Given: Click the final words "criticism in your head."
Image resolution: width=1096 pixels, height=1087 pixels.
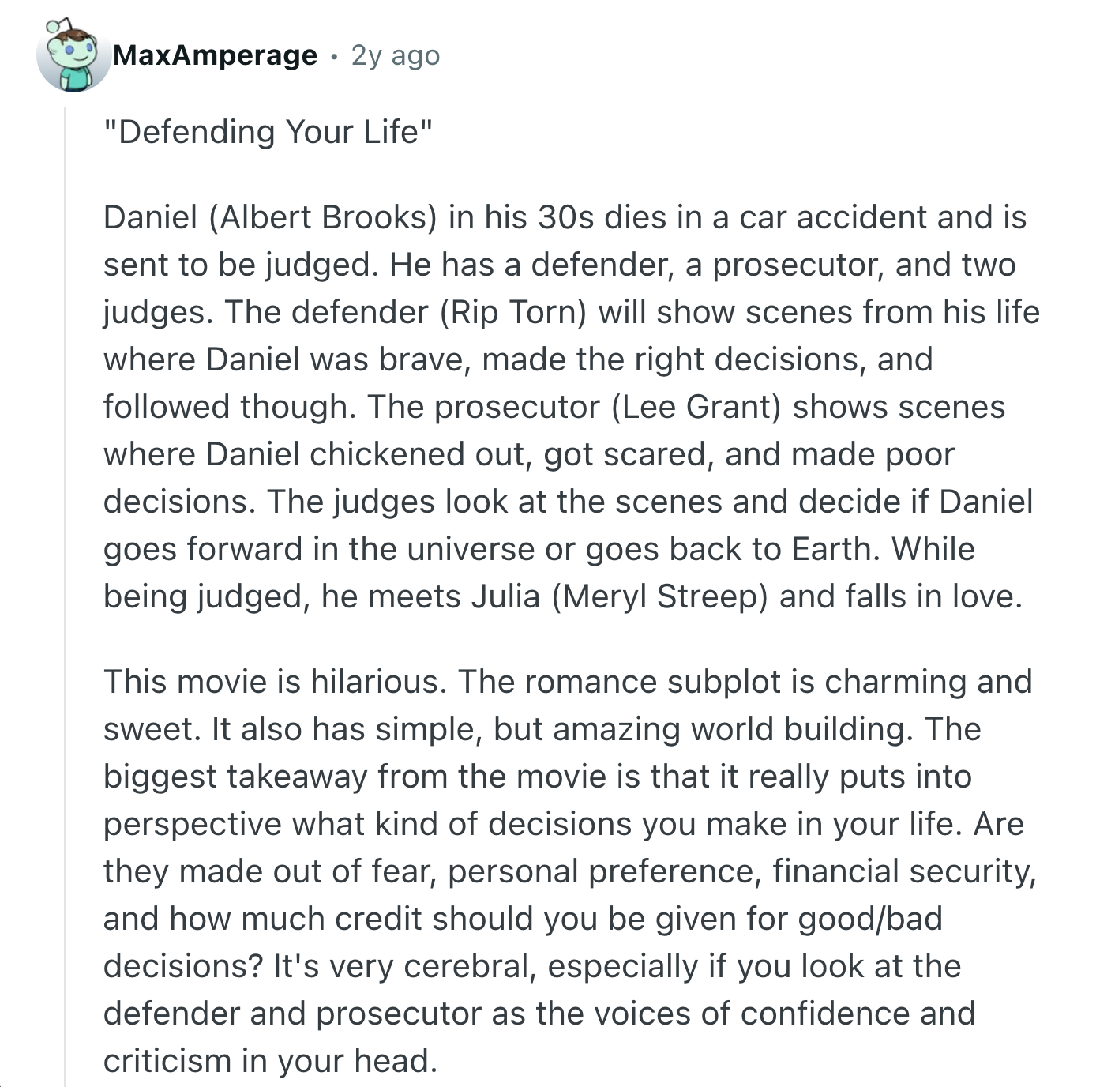Looking at the screenshot, I should [x=270, y=1061].
